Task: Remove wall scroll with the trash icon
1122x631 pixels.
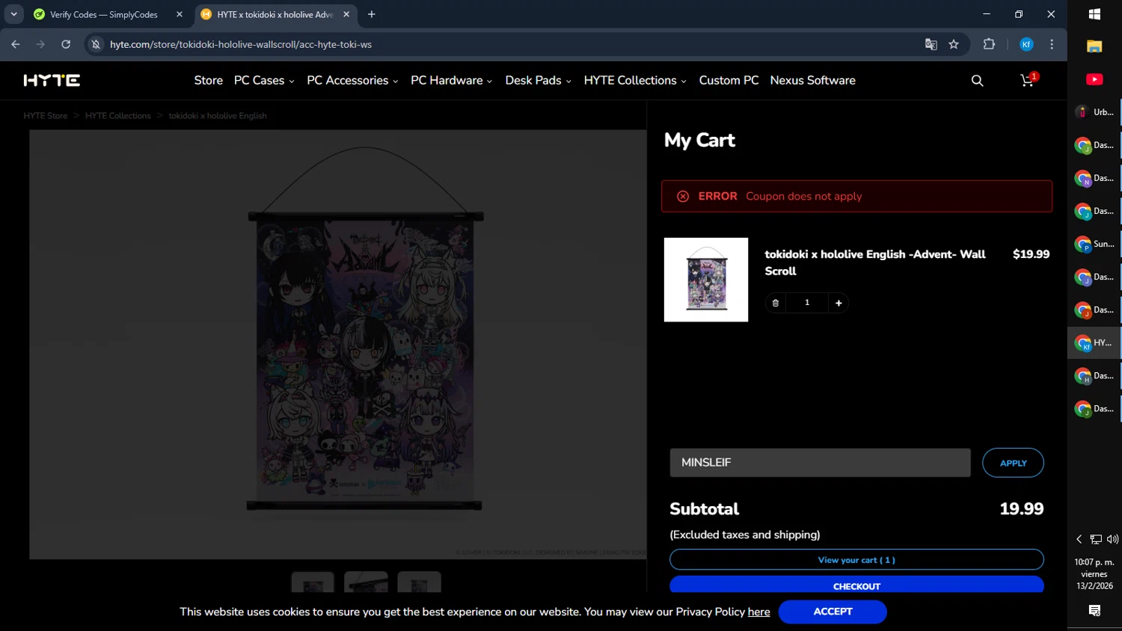Action: 776,303
